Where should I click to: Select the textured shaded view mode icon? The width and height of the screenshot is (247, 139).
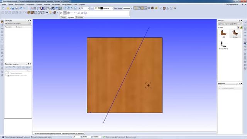point(32,12)
